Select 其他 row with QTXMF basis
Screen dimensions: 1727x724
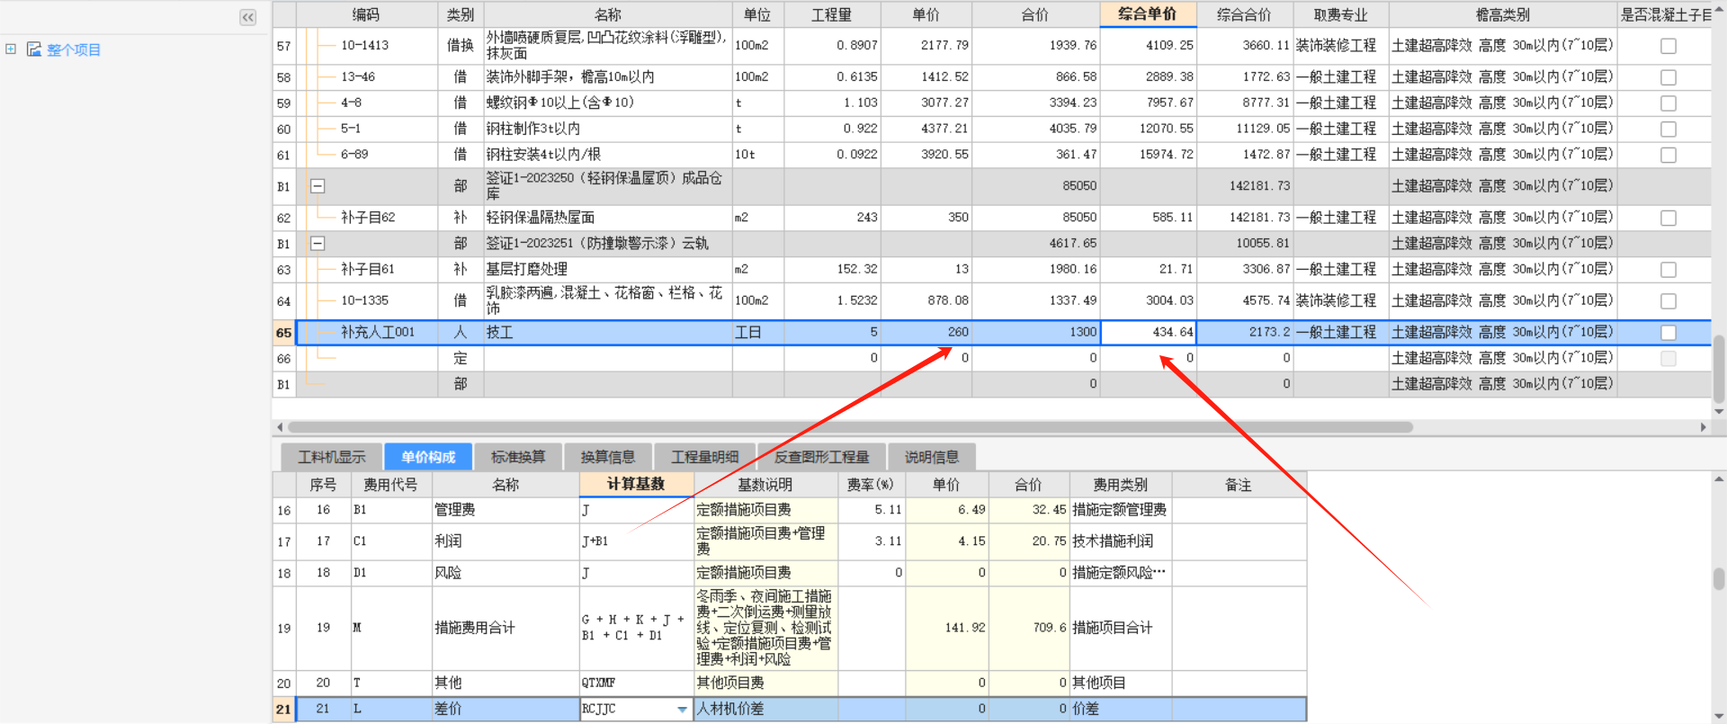click(790, 684)
